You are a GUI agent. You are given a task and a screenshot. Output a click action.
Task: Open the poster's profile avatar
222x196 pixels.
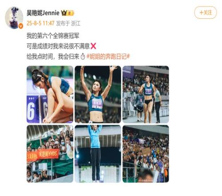pos(14,17)
